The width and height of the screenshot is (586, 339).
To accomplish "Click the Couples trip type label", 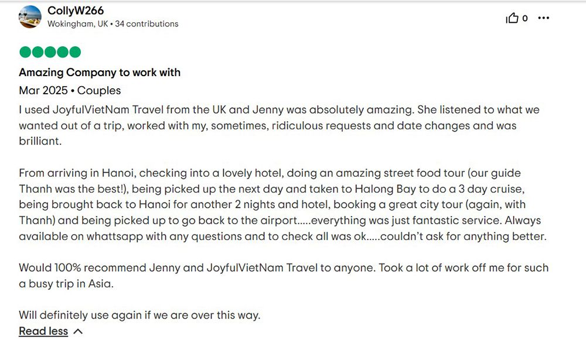I will pyautogui.click(x=99, y=91).
